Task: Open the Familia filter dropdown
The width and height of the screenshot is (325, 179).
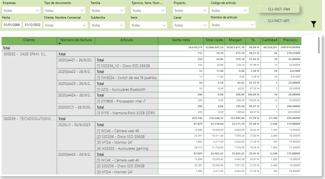Action: pyautogui.click(x=107, y=10)
